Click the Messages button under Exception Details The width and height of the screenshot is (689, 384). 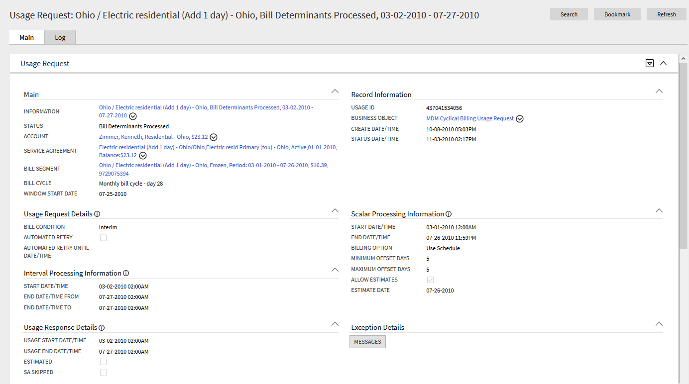tap(367, 342)
